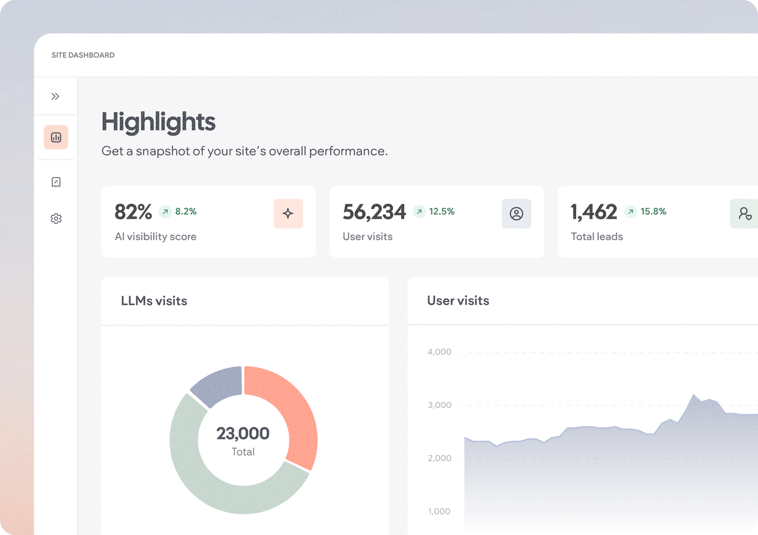758x535 pixels.
Task: Click the User visits chart panel title
Action: [458, 300]
